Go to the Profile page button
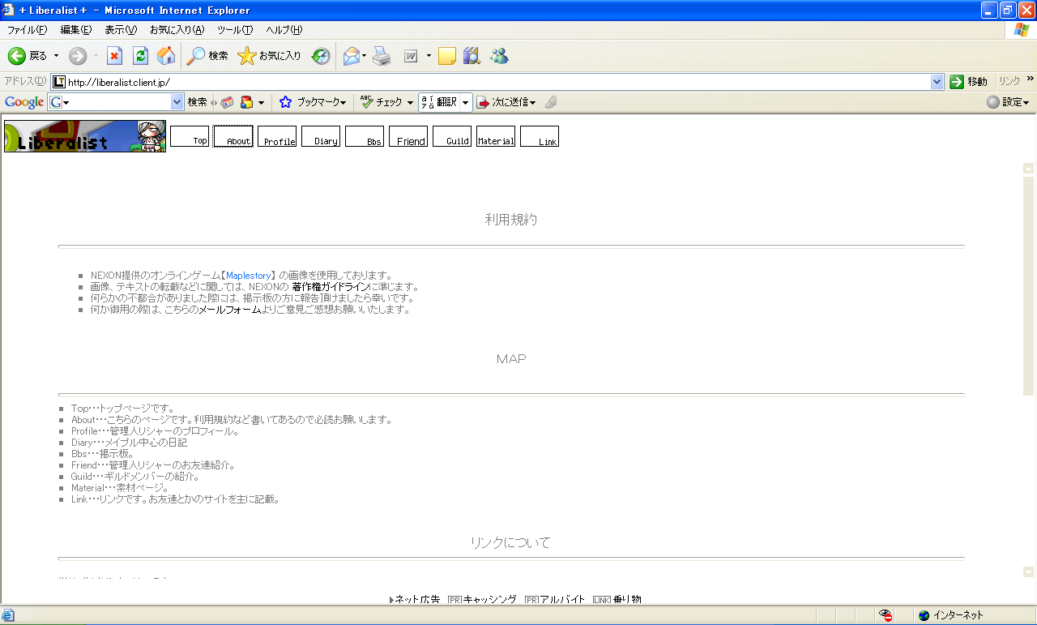This screenshot has height=625, width=1037. tap(277, 136)
